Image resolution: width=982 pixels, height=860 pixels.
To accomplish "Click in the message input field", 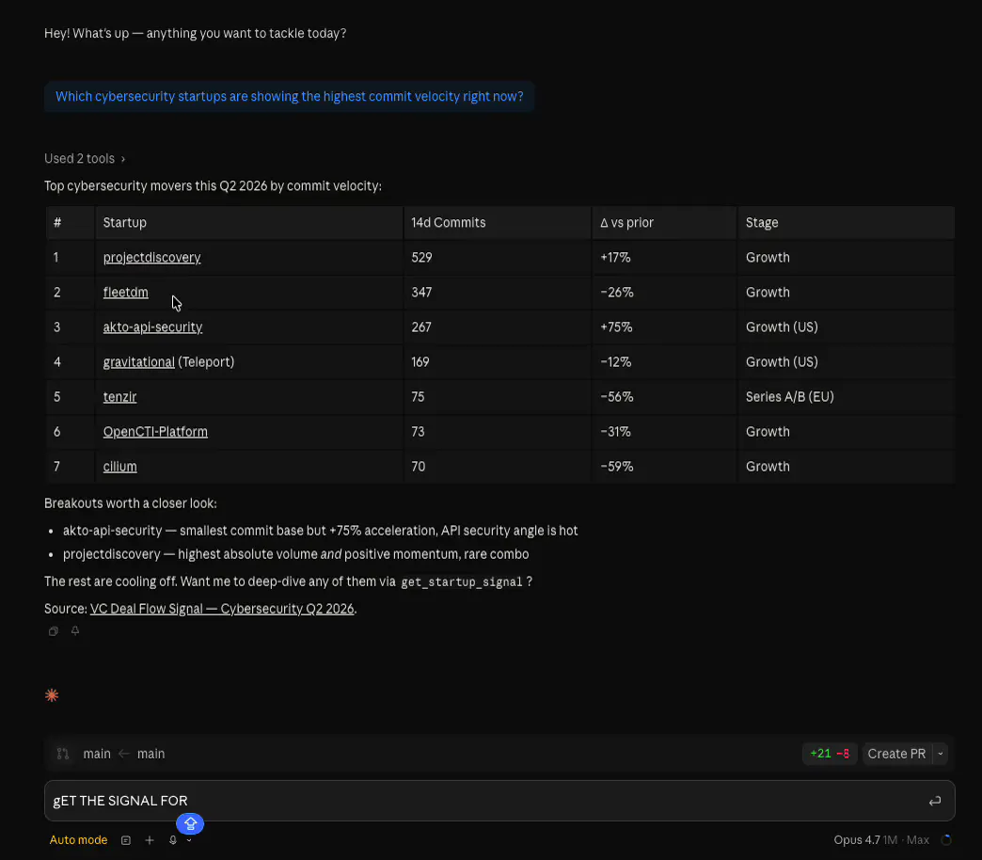I will click(499, 801).
